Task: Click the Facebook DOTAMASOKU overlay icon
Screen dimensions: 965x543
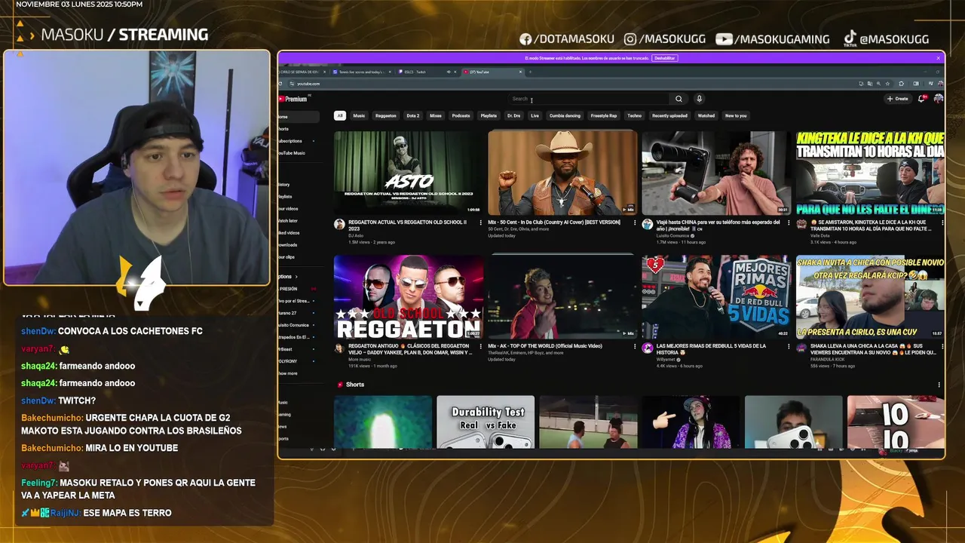Action: [x=525, y=39]
